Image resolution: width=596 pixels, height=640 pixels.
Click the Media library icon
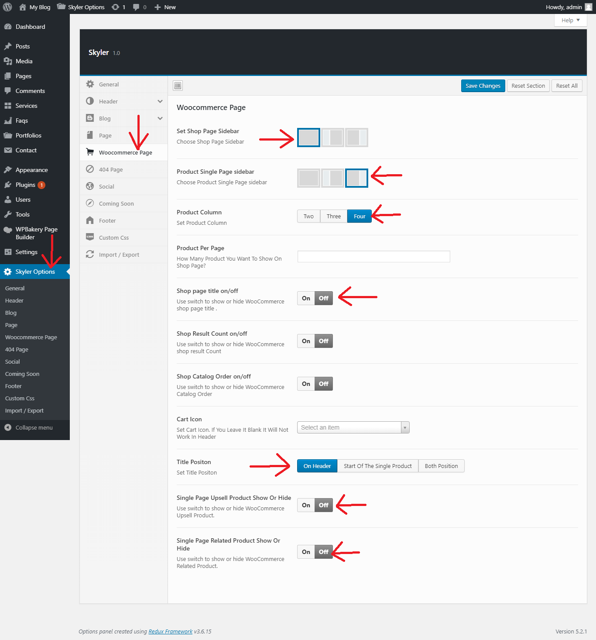click(x=7, y=61)
